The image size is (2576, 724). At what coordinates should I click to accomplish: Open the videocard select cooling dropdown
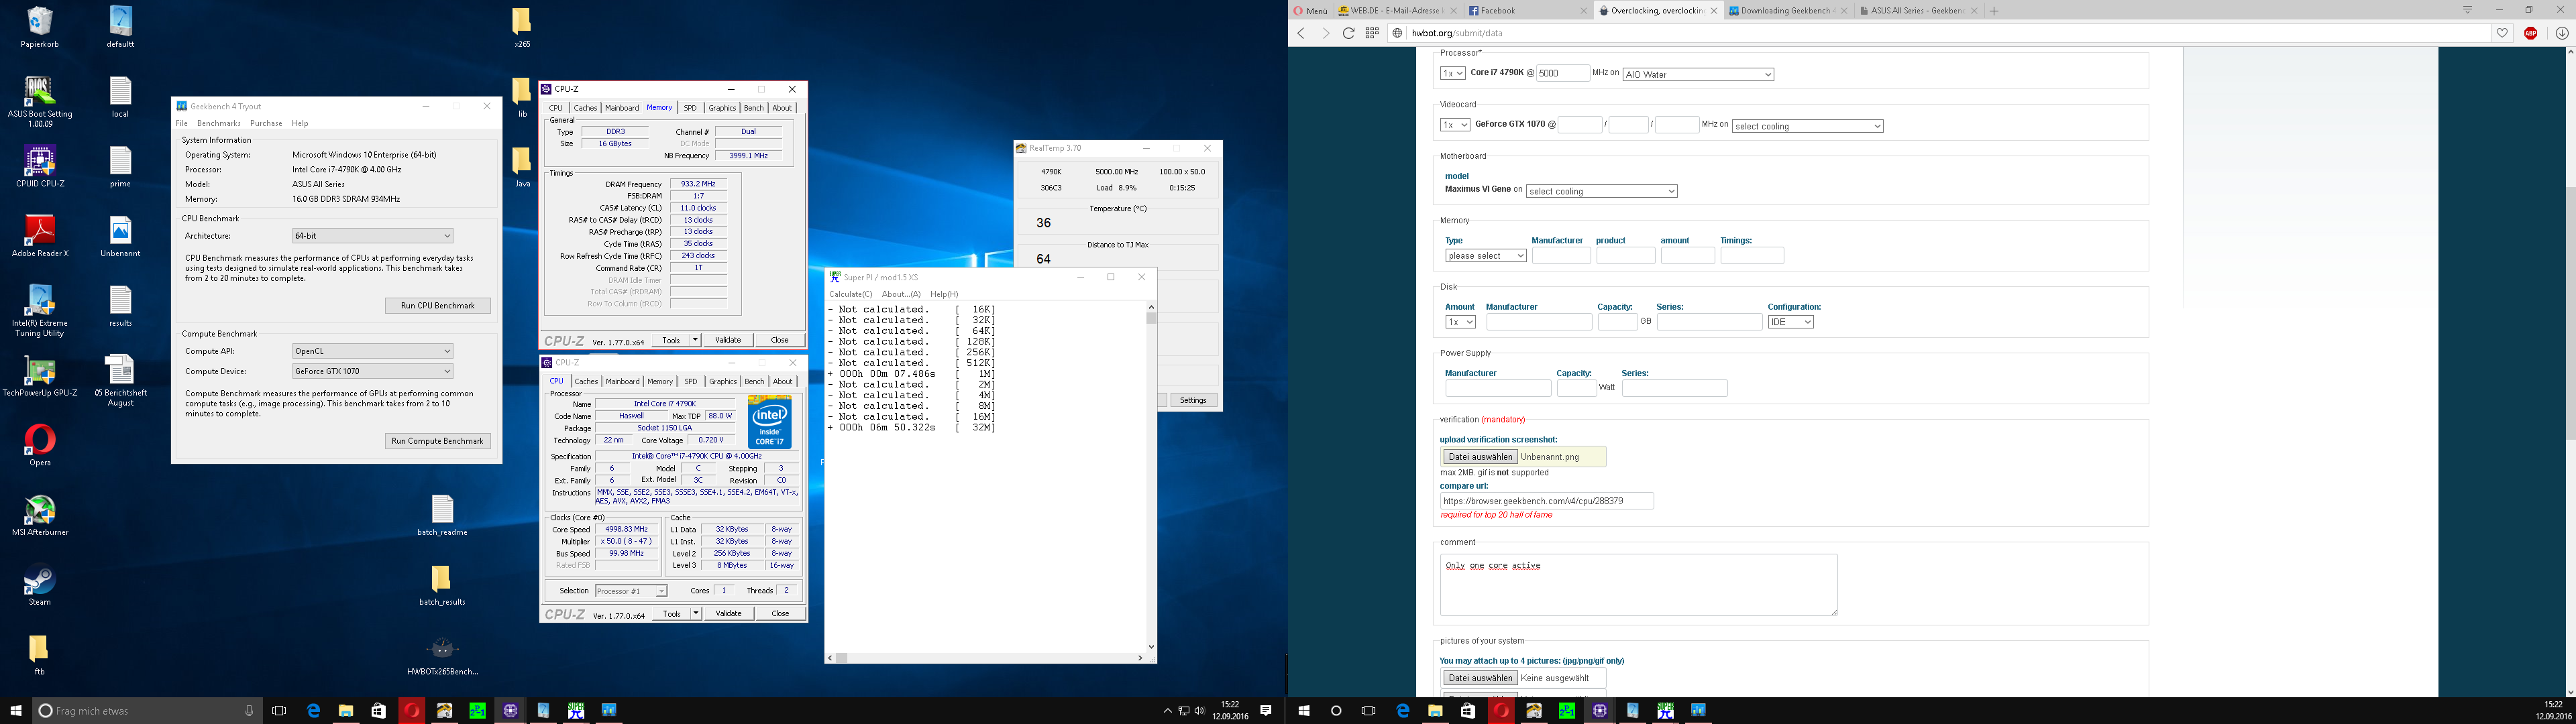coord(1807,126)
